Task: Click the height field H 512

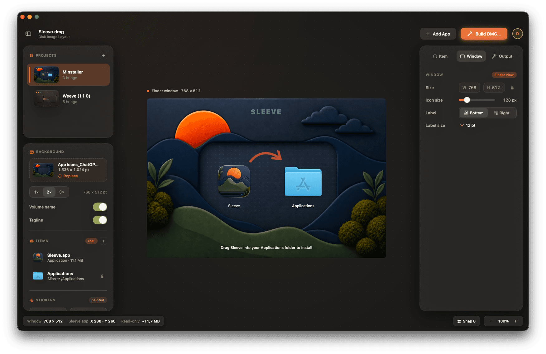Action: [x=494, y=88]
